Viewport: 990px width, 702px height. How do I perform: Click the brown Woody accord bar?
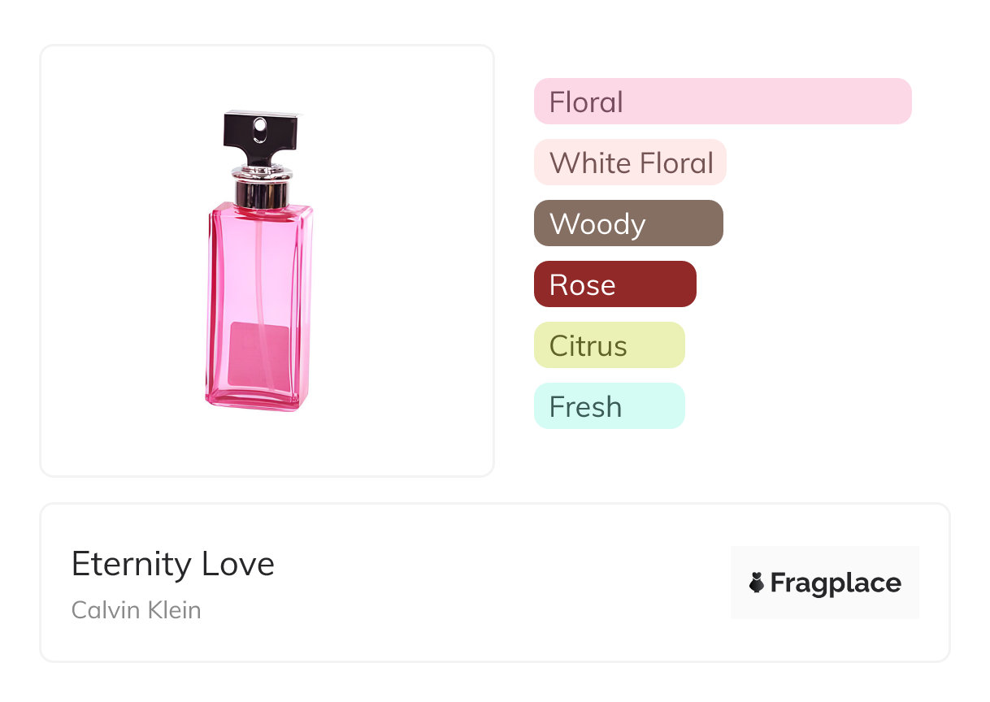(x=627, y=223)
